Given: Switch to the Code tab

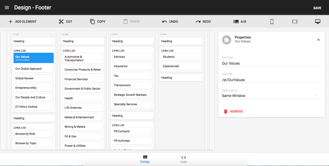Looking at the screenshot, I should 184,159.
